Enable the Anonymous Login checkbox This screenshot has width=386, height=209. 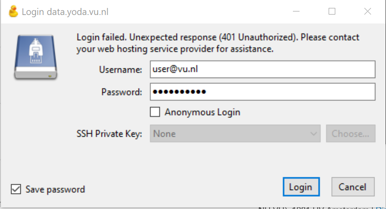coord(155,112)
